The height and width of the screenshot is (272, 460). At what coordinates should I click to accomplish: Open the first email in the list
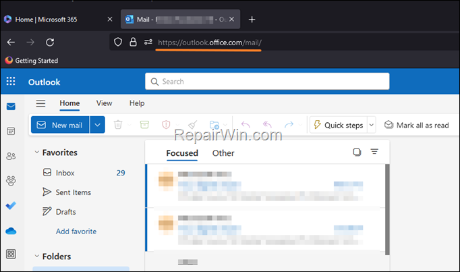pos(266,186)
